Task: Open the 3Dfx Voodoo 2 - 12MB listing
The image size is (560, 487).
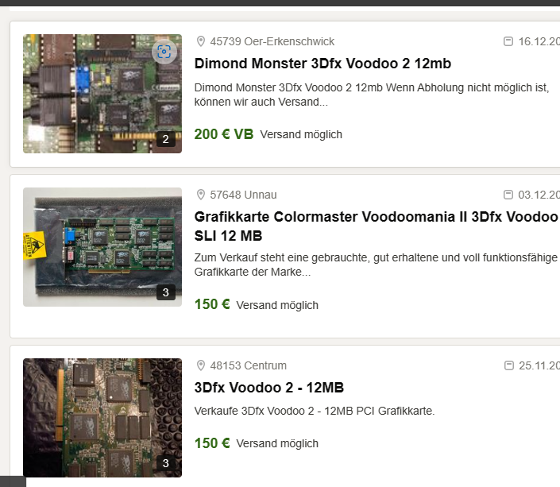Action: pos(269,388)
